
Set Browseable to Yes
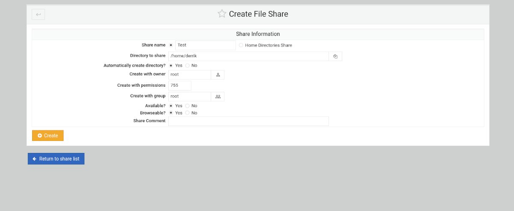point(171,113)
